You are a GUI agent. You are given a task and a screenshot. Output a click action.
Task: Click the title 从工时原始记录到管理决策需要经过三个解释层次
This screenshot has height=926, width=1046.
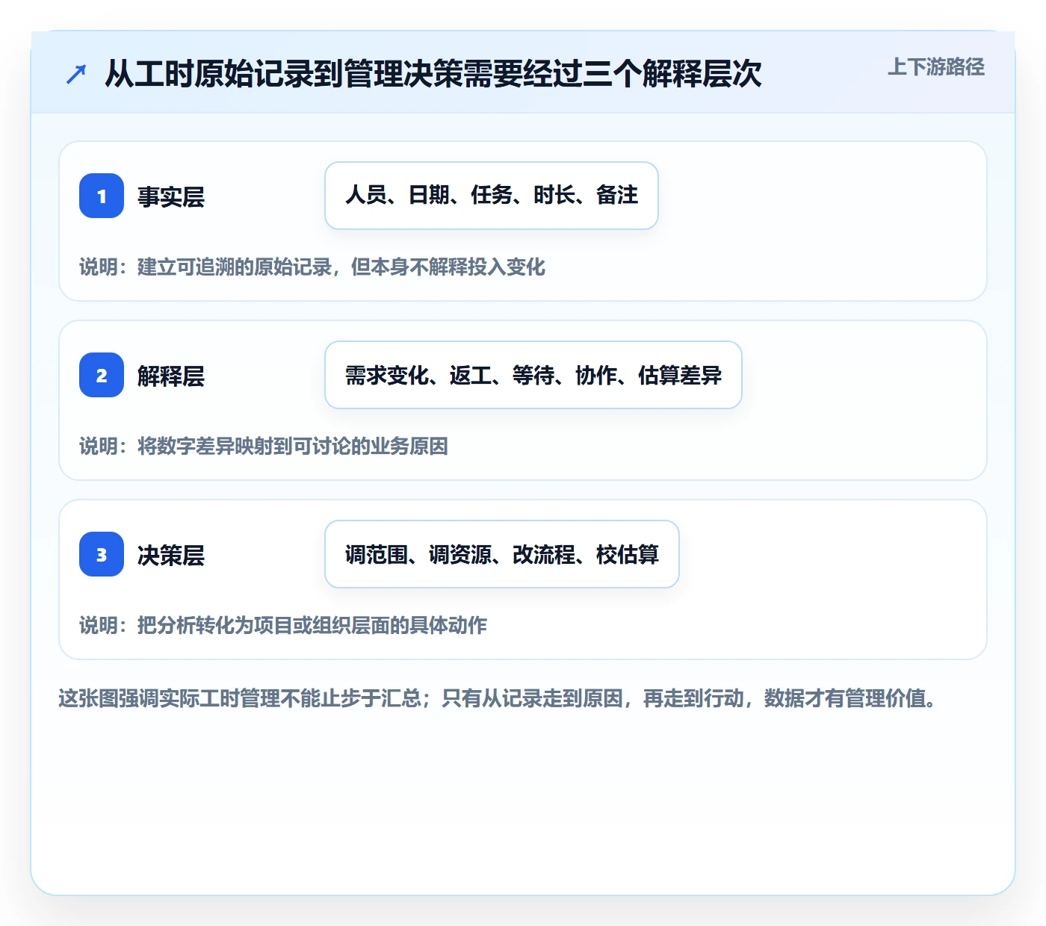pos(433,74)
